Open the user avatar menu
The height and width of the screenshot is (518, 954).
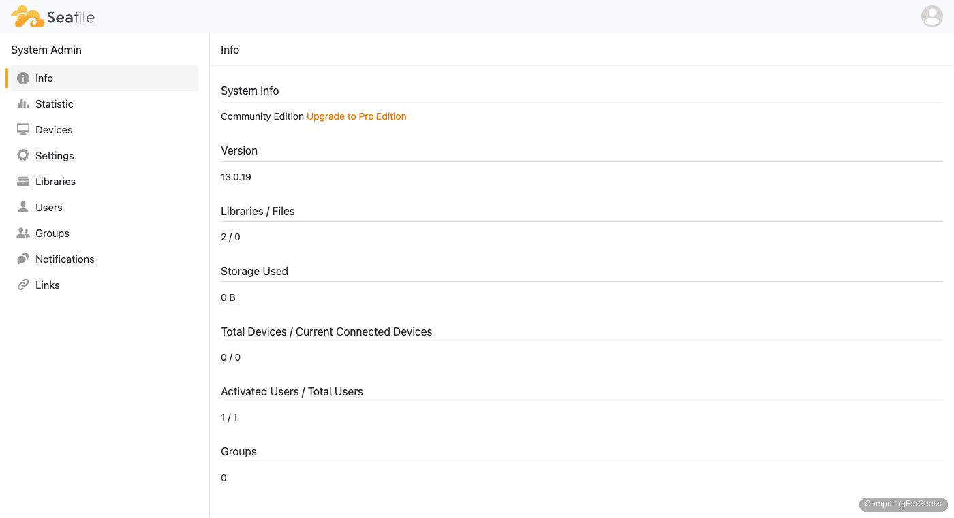(932, 16)
